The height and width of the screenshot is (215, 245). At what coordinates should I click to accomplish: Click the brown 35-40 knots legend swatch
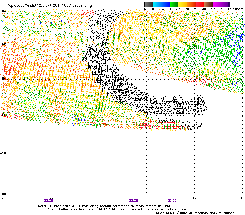pos(209,4)
